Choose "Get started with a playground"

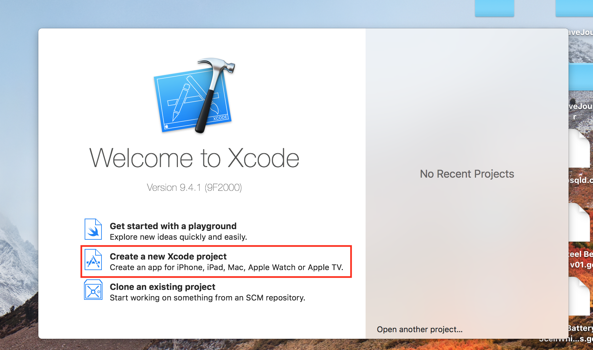tap(173, 226)
